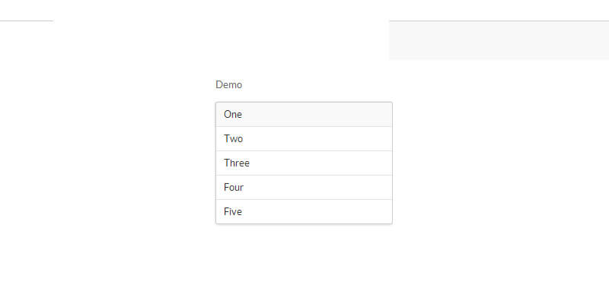Click the word Two
The height and width of the screenshot is (304, 609).
tap(233, 139)
